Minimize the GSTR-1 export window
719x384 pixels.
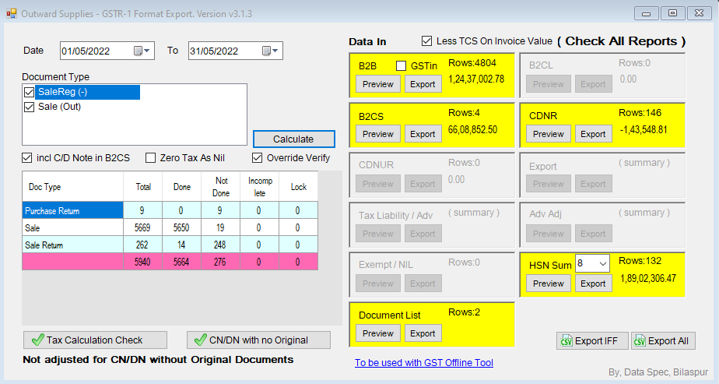pyautogui.click(x=647, y=13)
